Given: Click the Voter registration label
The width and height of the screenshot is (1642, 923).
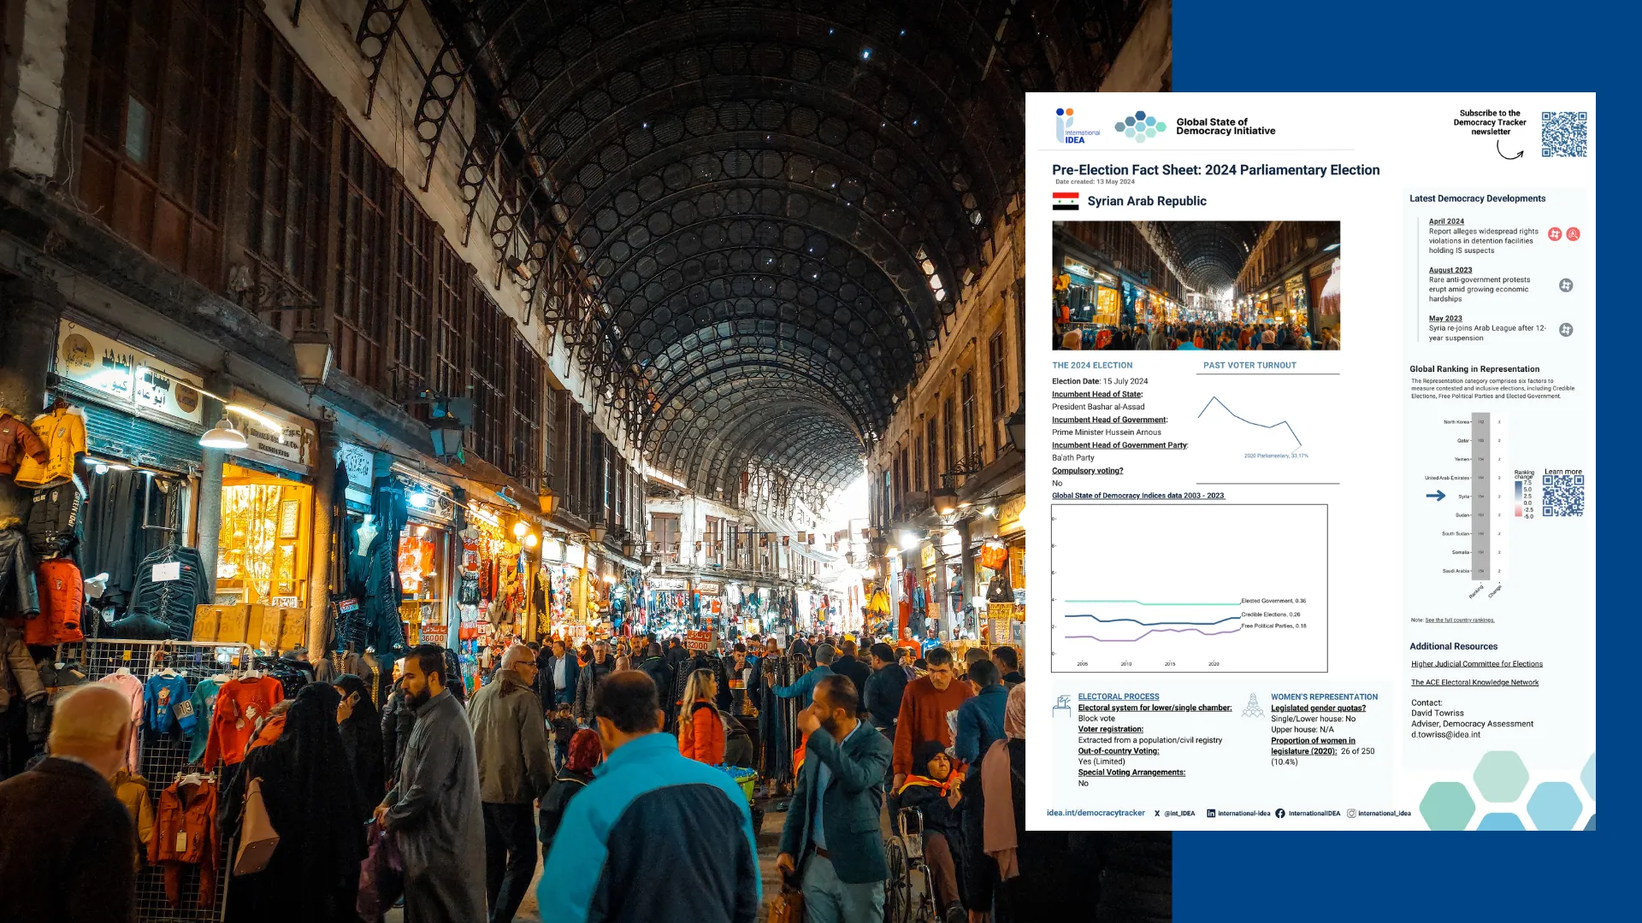Looking at the screenshot, I should coord(1110,729).
